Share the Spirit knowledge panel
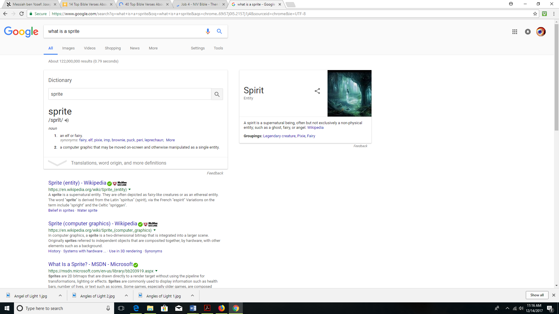559x314 pixels. [x=317, y=91]
